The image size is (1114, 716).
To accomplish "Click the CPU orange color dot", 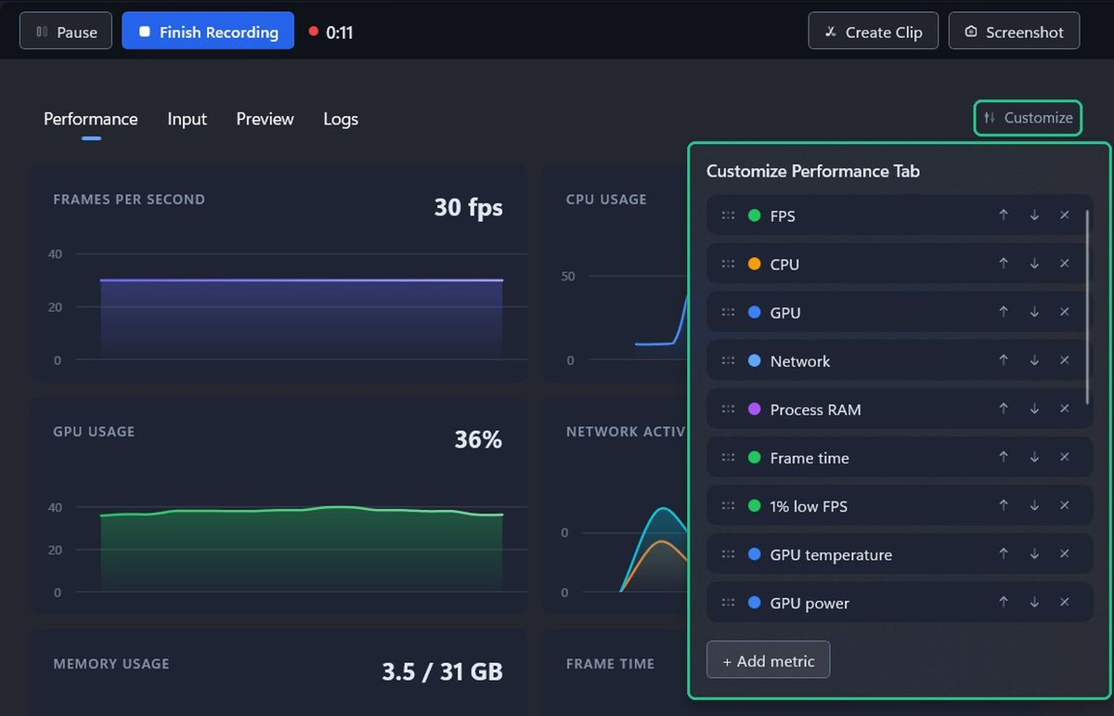I will pos(755,264).
